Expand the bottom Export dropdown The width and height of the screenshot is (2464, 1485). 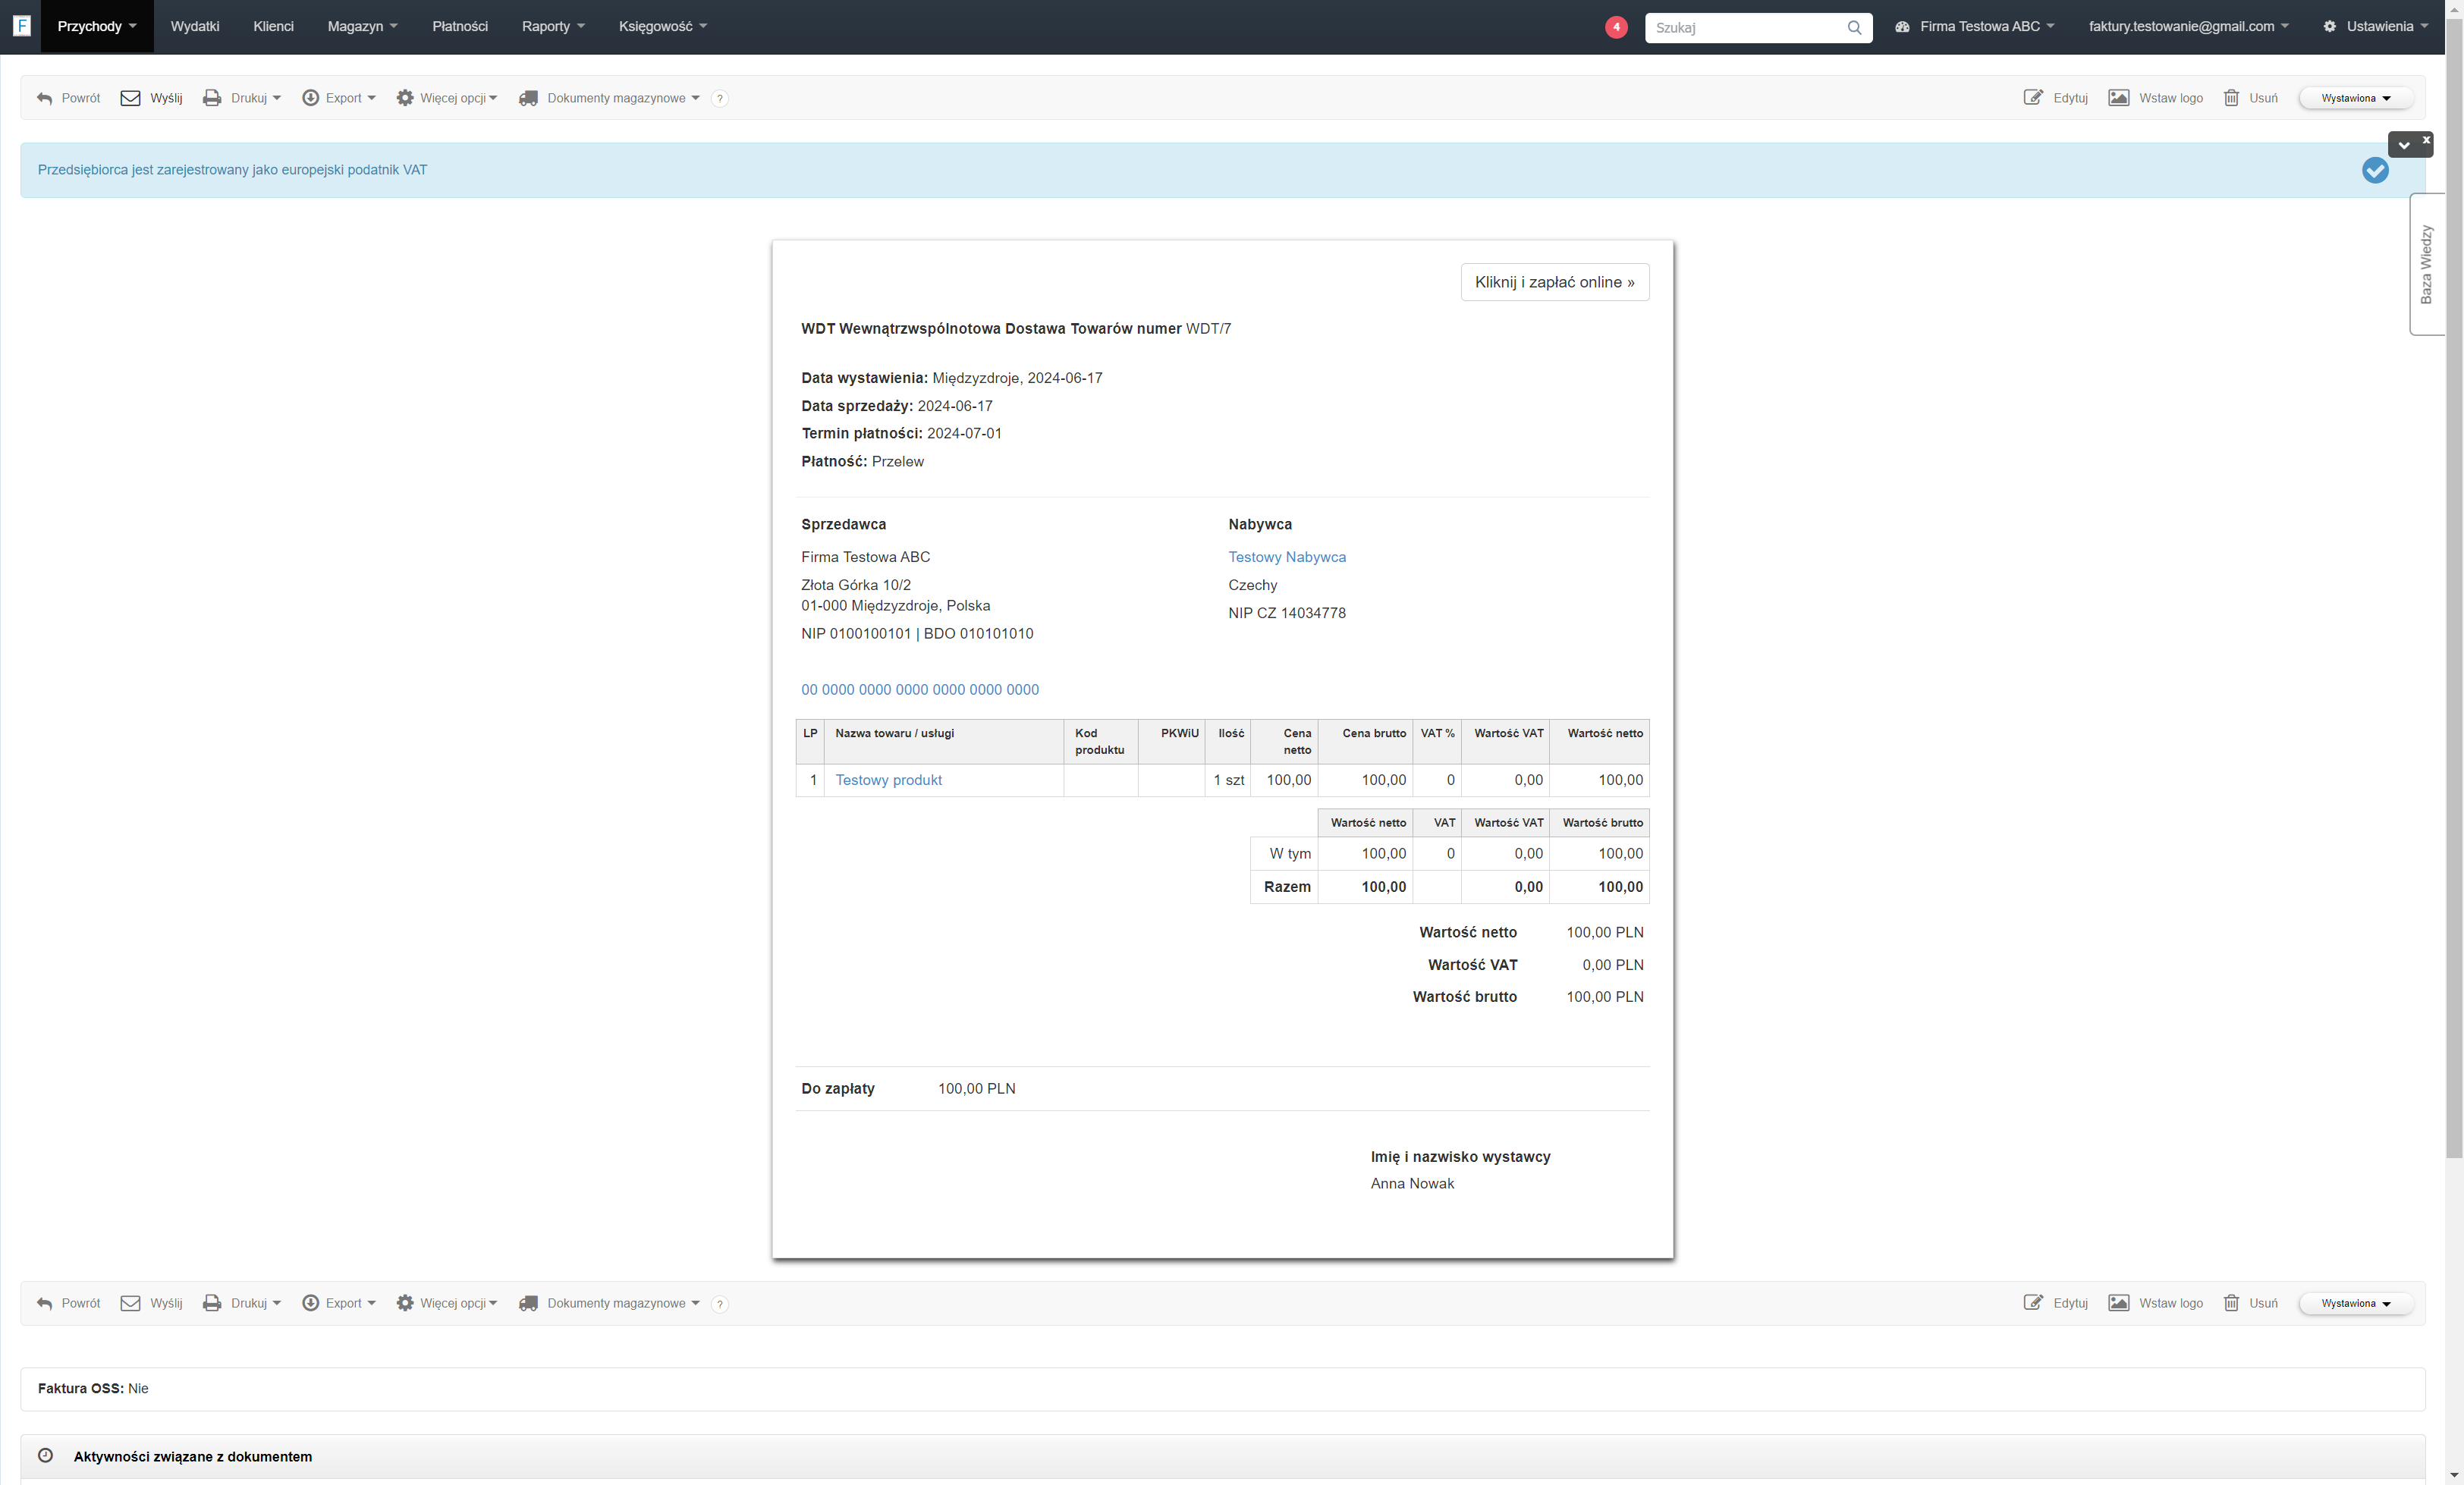[339, 1303]
